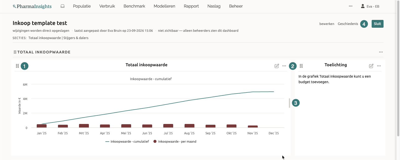
Task: Close the dashboard with the Sluit button
Action: (x=377, y=24)
